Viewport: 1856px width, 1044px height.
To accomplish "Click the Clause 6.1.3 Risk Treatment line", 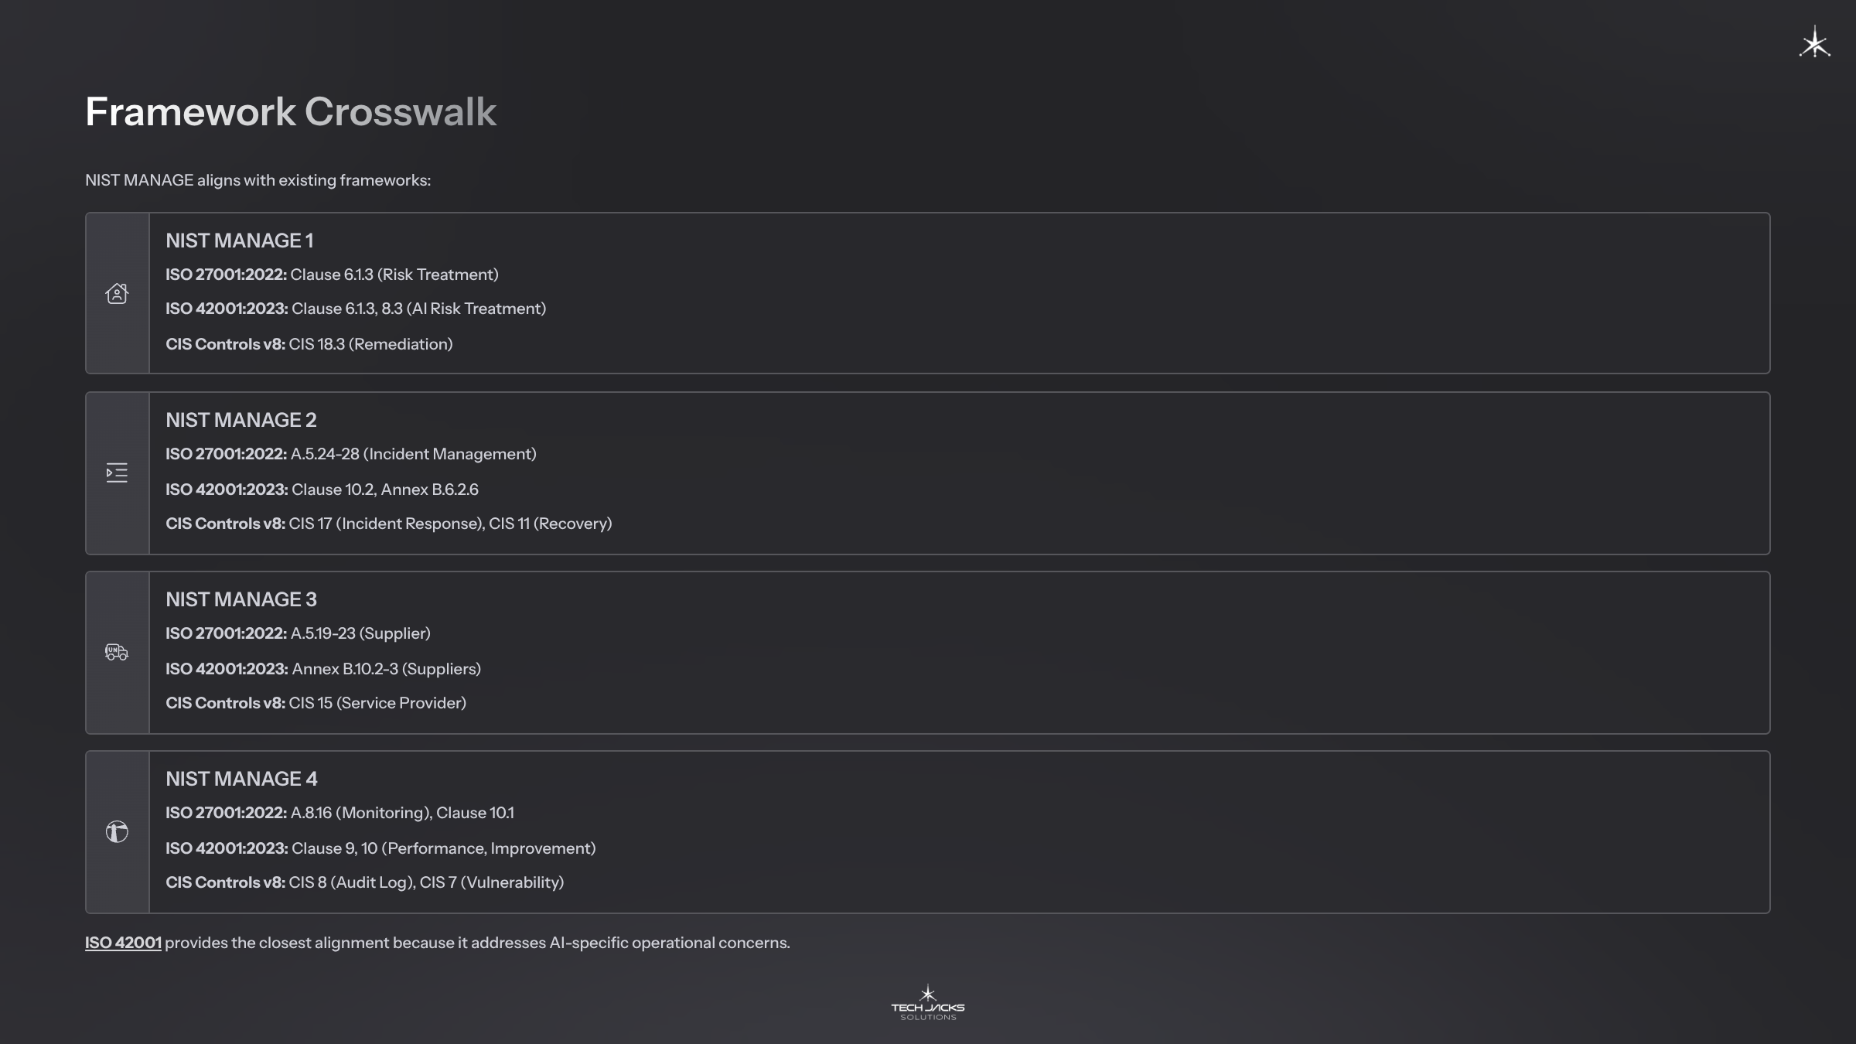I will 332,275.
